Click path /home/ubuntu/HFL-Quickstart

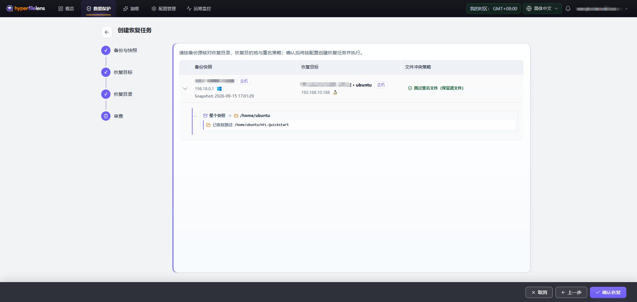pos(261,125)
